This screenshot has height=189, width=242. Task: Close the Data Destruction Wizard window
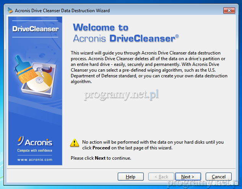tap(229, 10)
